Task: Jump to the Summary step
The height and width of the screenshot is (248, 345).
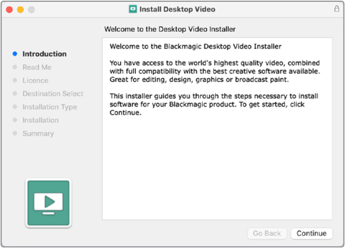Action: coord(38,133)
